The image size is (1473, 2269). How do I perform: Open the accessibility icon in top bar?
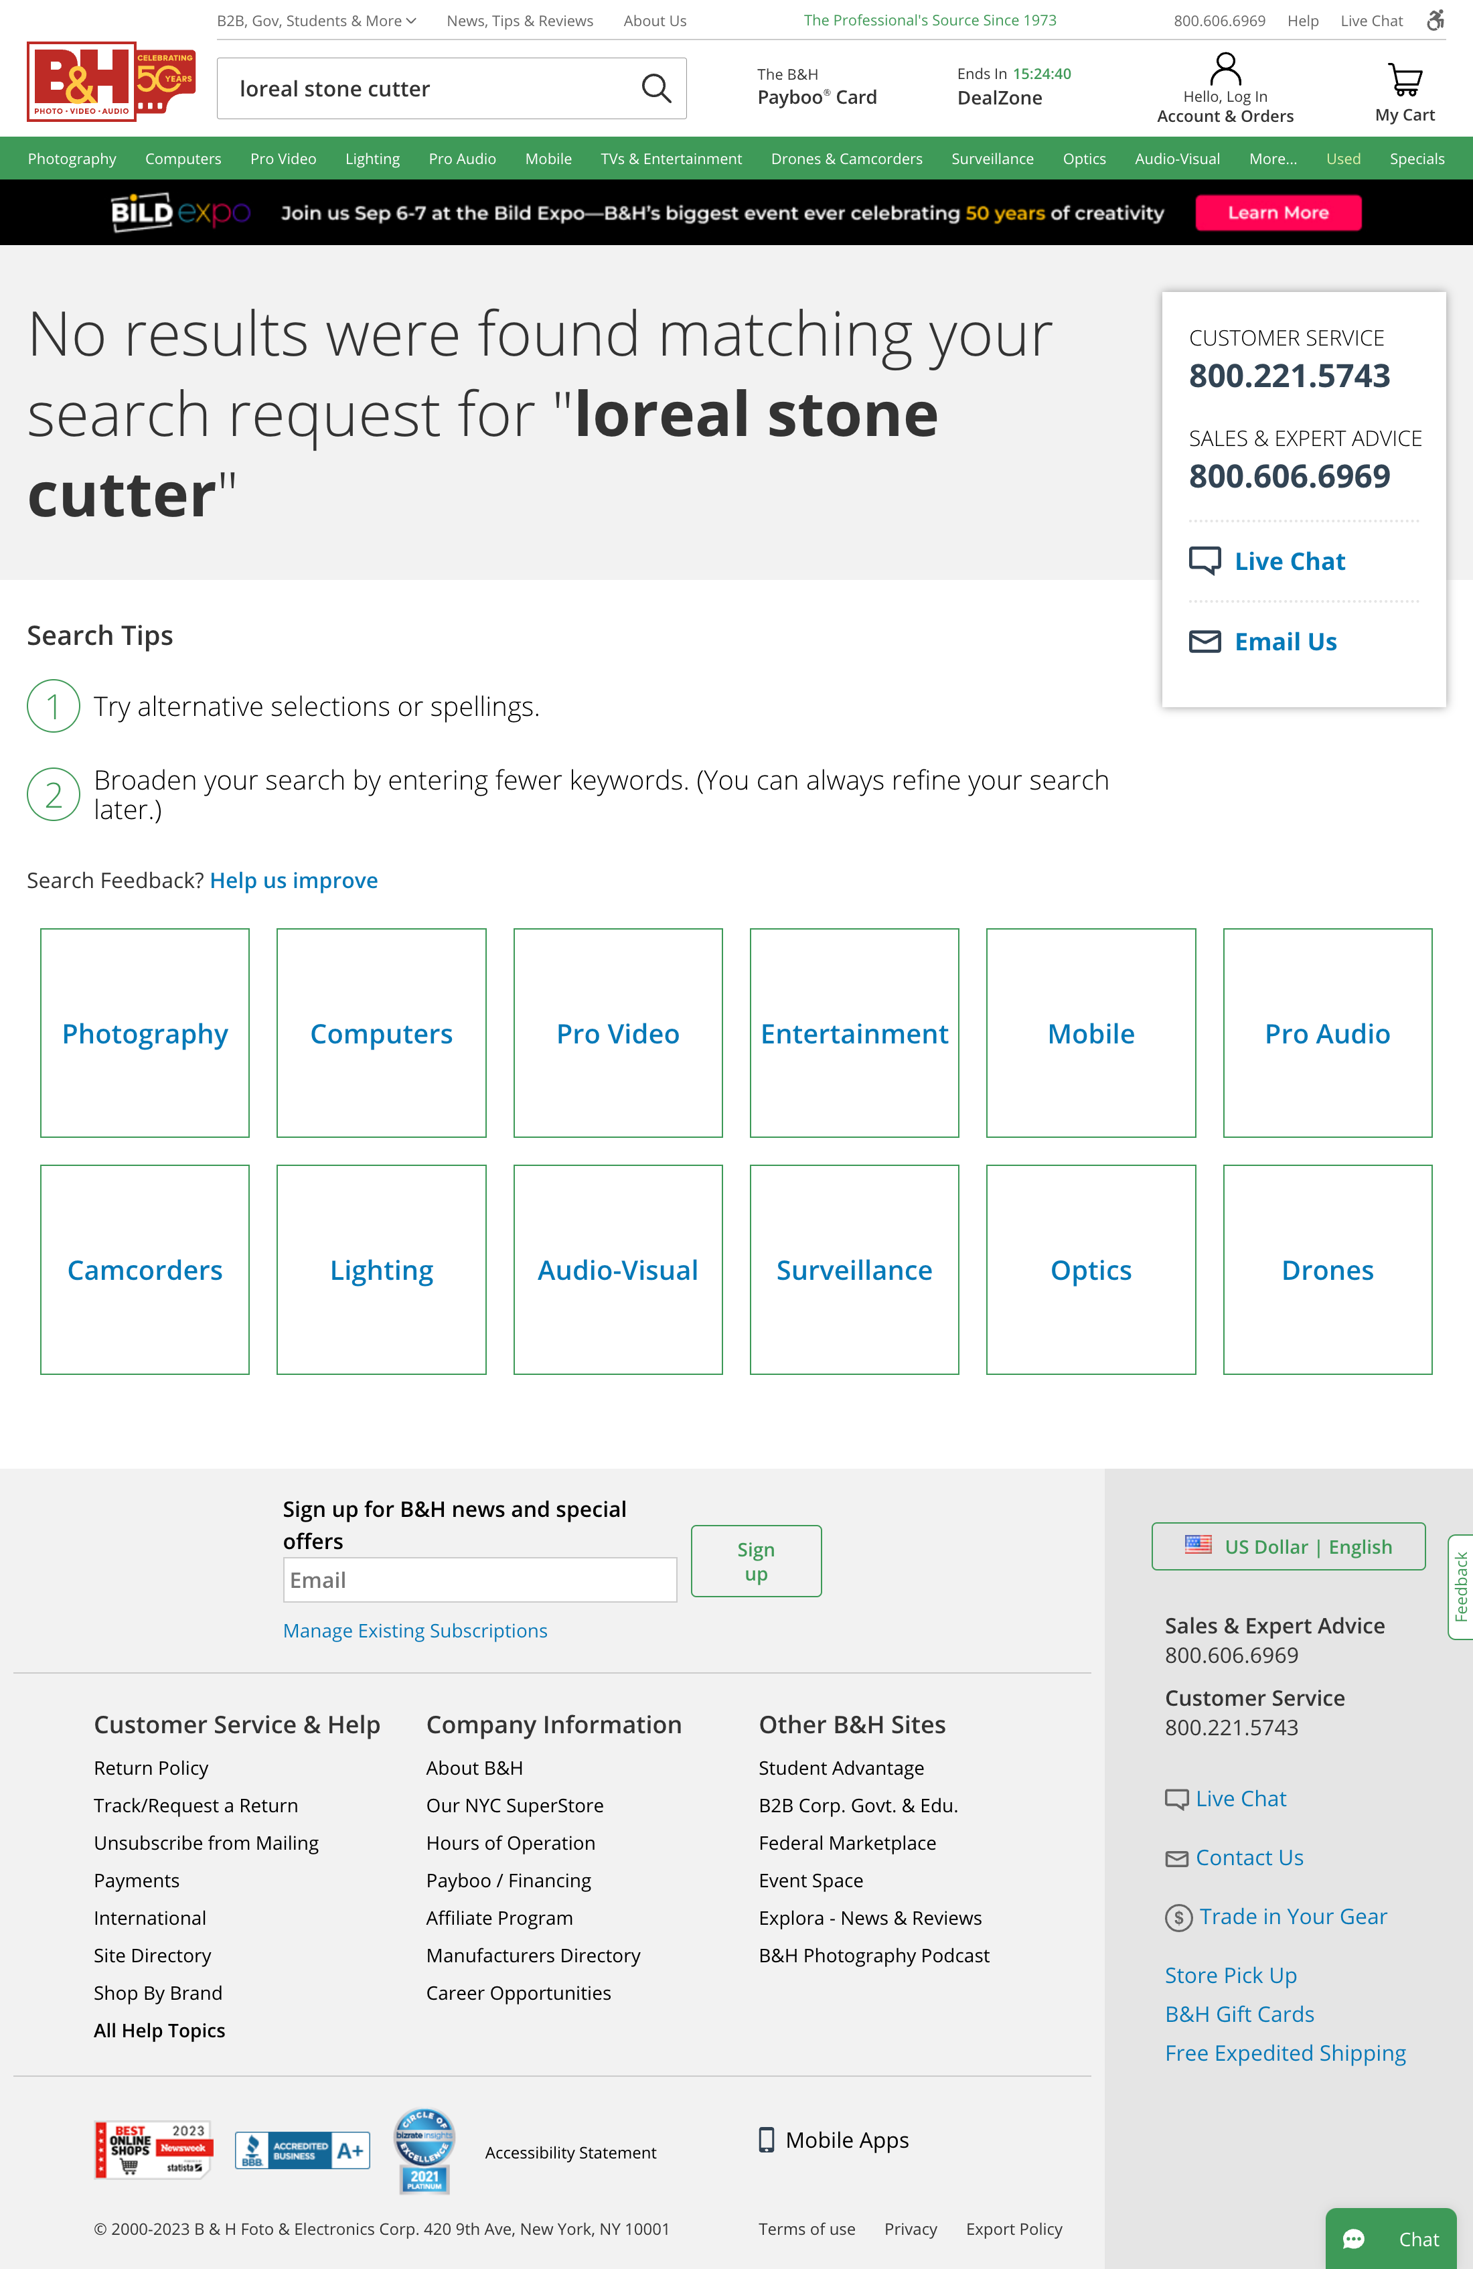click(x=1435, y=20)
